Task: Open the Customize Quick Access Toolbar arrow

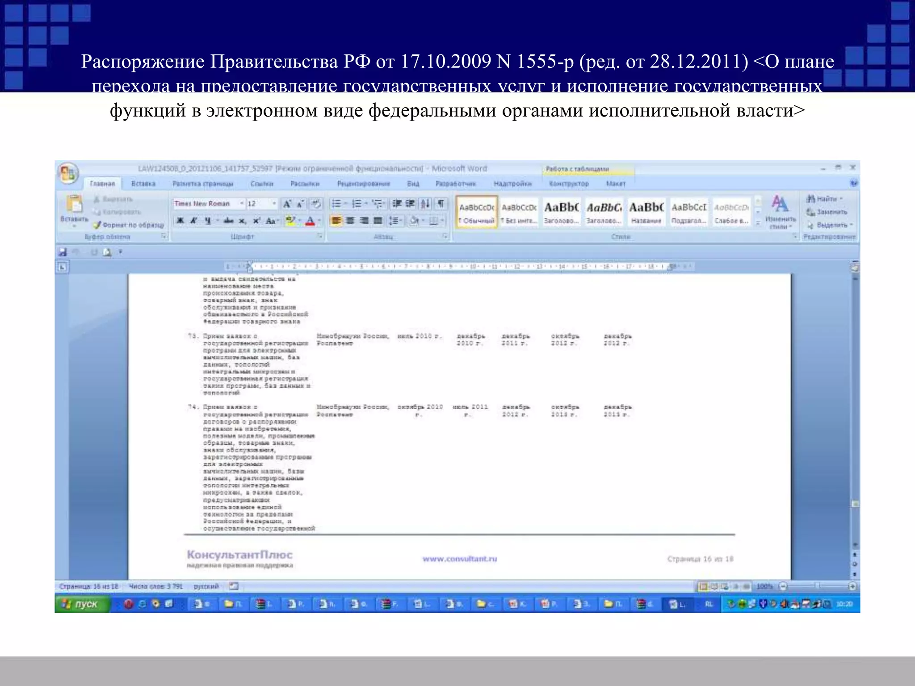Action: (120, 252)
